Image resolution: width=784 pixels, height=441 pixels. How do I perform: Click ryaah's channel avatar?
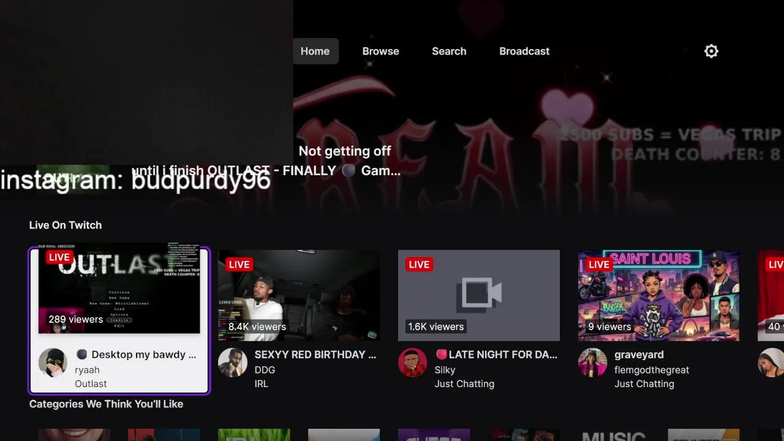coord(53,363)
